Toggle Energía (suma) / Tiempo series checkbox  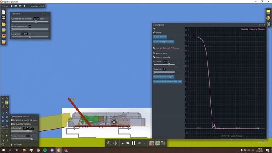154,48
